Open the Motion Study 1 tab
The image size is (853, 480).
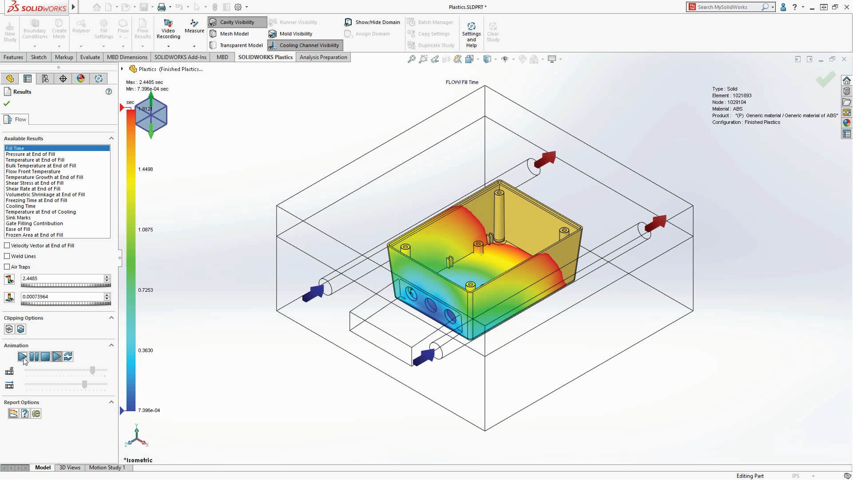point(107,467)
